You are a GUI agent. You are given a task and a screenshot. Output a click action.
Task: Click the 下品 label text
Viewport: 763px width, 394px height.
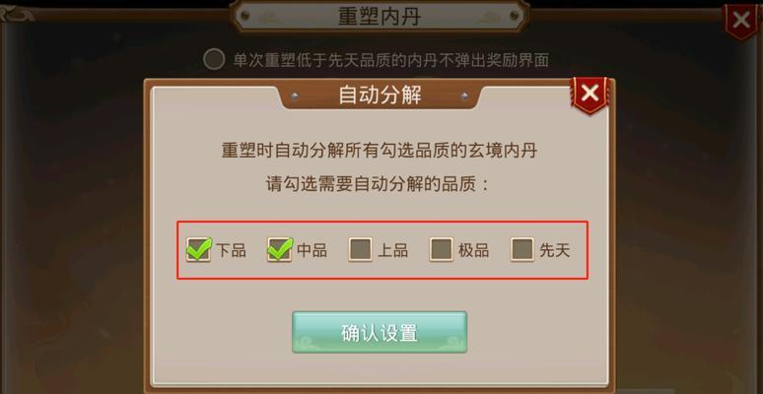coord(231,250)
